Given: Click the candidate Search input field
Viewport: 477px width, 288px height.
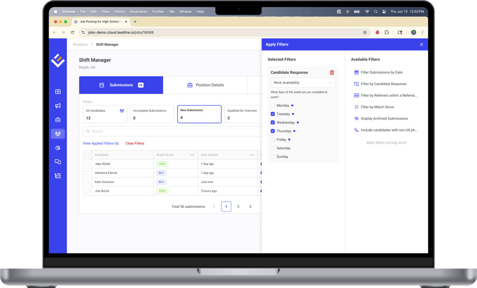Looking at the screenshot, I should tap(170, 131).
